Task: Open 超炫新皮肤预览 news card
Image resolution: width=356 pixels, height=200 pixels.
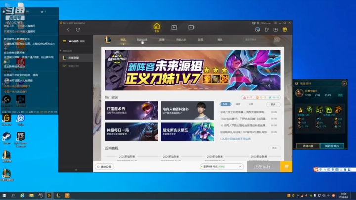Action: 187,132
